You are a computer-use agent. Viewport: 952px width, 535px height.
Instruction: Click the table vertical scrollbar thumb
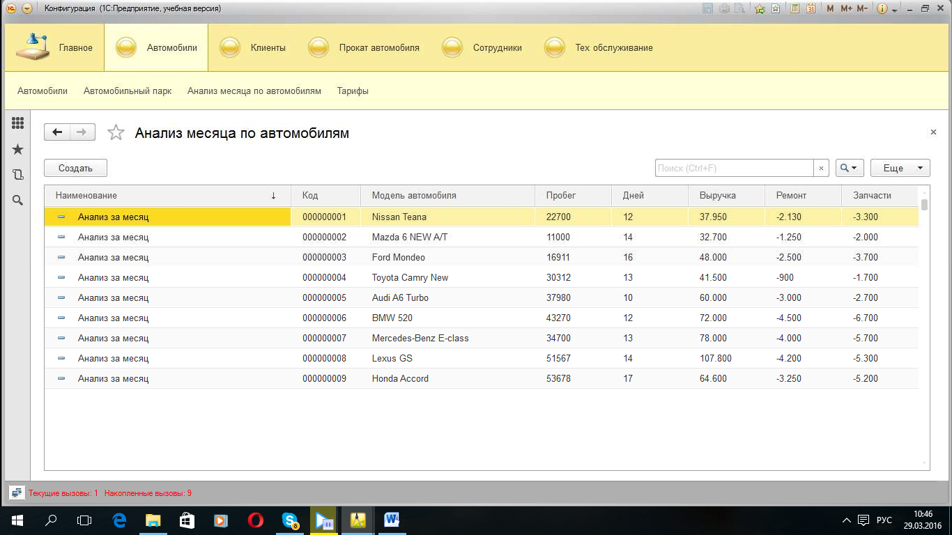pos(925,204)
